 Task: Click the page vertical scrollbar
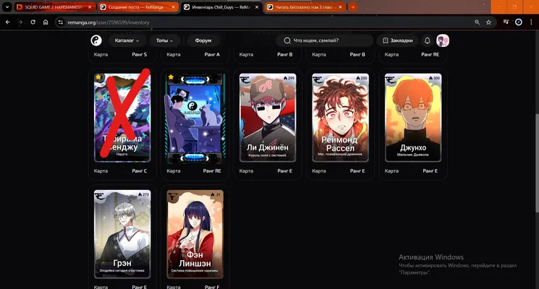pos(537,163)
